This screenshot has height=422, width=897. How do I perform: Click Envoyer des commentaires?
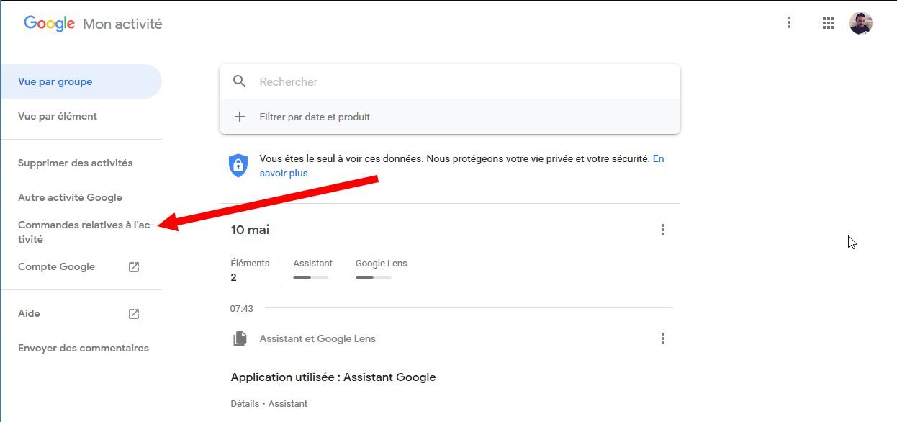click(x=84, y=348)
